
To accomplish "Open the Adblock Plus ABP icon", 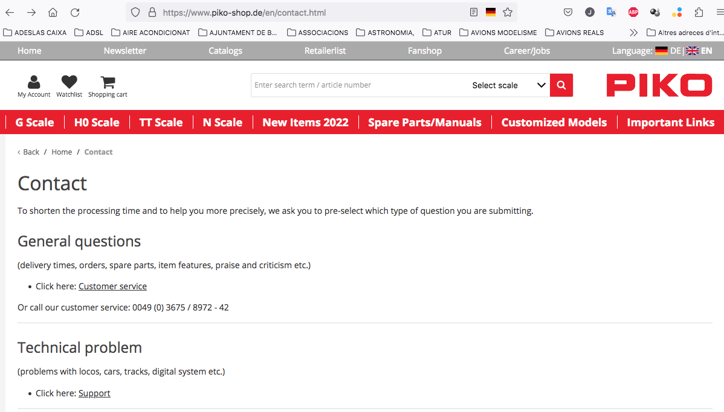I will pos(633,13).
